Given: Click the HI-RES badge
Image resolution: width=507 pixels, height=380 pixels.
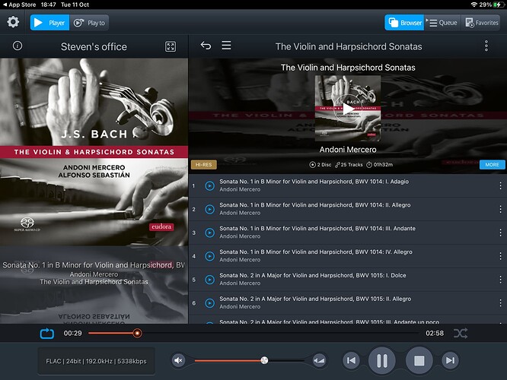Looking at the screenshot, I should click(x=204, y=165).
